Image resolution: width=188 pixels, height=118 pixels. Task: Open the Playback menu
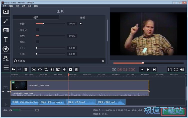pos(17,6)
